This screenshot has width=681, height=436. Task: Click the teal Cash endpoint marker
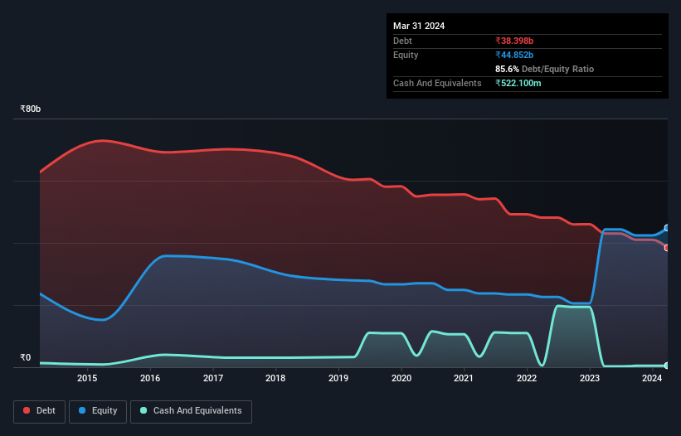[667, 366]
